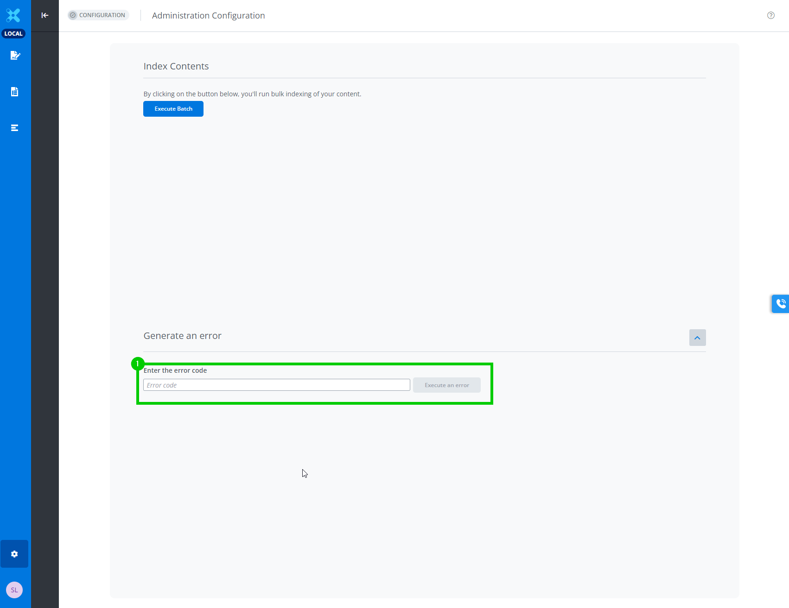
Task: Click the Execute Batch button
Action: (173, 109)
